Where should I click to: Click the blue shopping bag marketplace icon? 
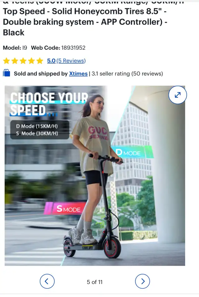coord(7,73)
